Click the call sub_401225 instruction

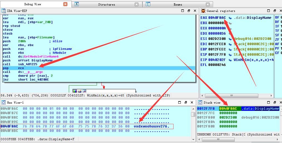20,64
